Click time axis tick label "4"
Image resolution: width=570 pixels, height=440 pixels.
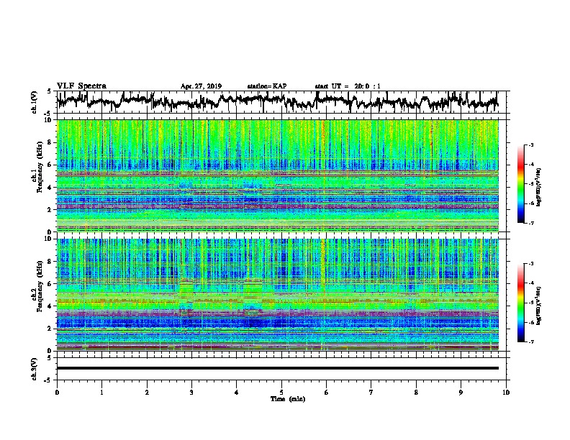tap(237, 393)
